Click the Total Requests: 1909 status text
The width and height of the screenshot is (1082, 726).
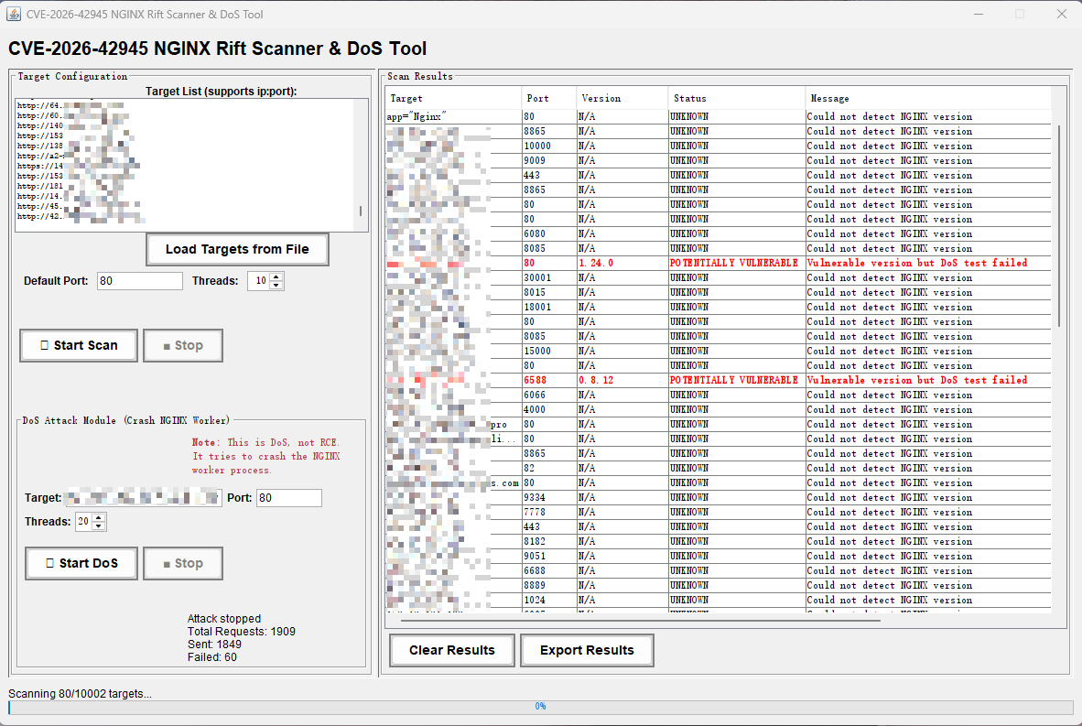pyautogui.click(x=242, y=632)
